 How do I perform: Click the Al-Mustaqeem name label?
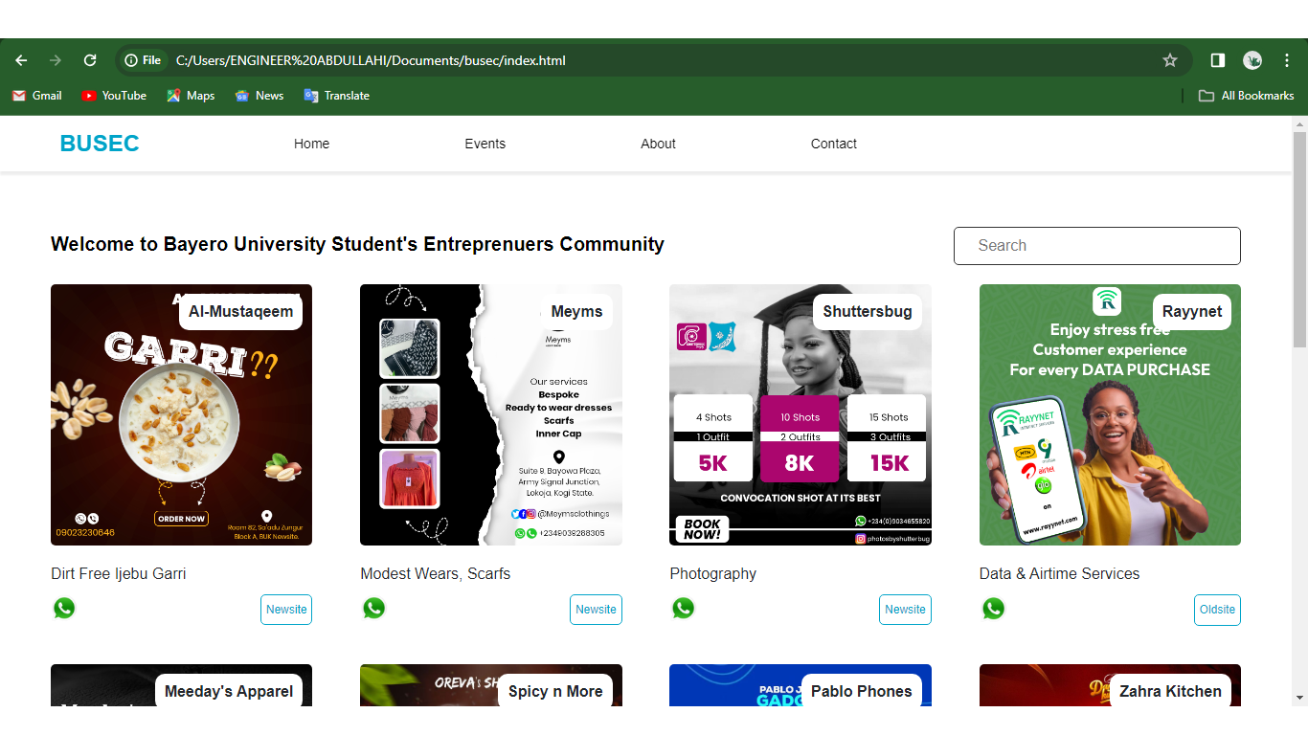pyautogui.click(x=240, y=311)
